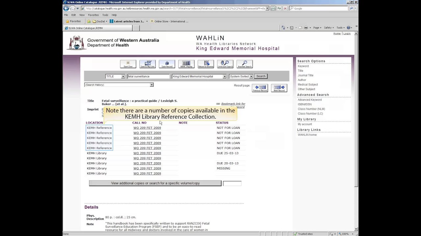Click the Help question mark icon
421x236 pixels.
349,28
